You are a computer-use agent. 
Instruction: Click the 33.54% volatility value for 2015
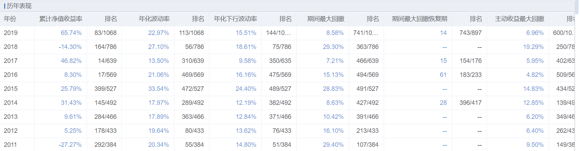pyautogui.click(x=158, y=89)
